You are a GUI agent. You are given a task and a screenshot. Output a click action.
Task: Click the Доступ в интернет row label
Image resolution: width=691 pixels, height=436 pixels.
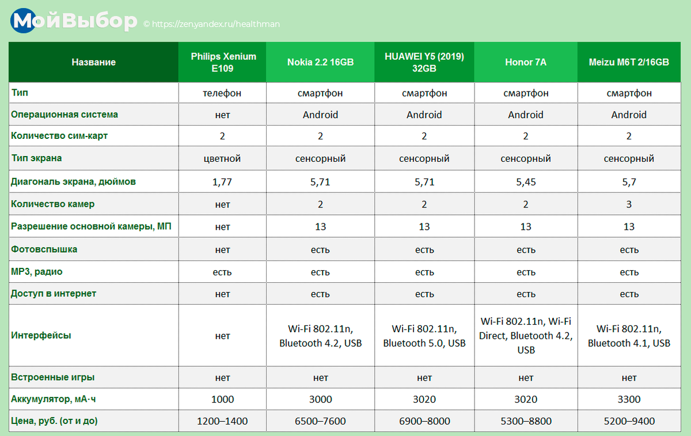(x=54, y=293)
